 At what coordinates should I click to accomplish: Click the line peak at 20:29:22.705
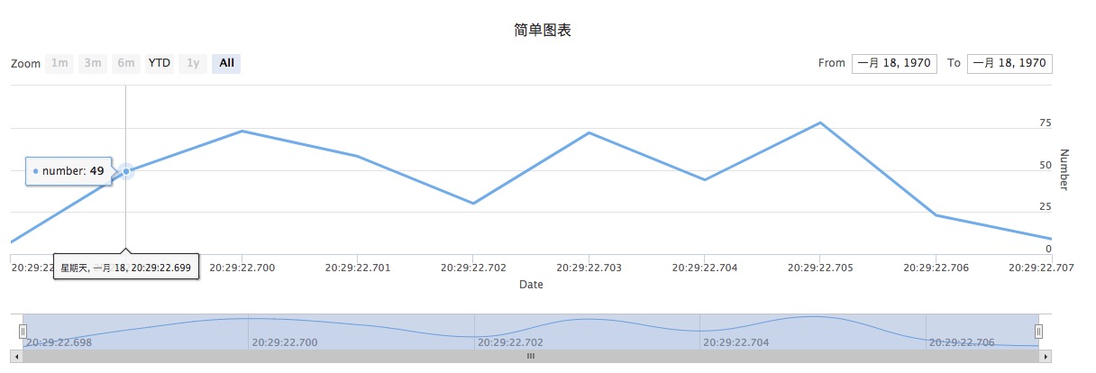pyautogui.click(x=819, y=123)
